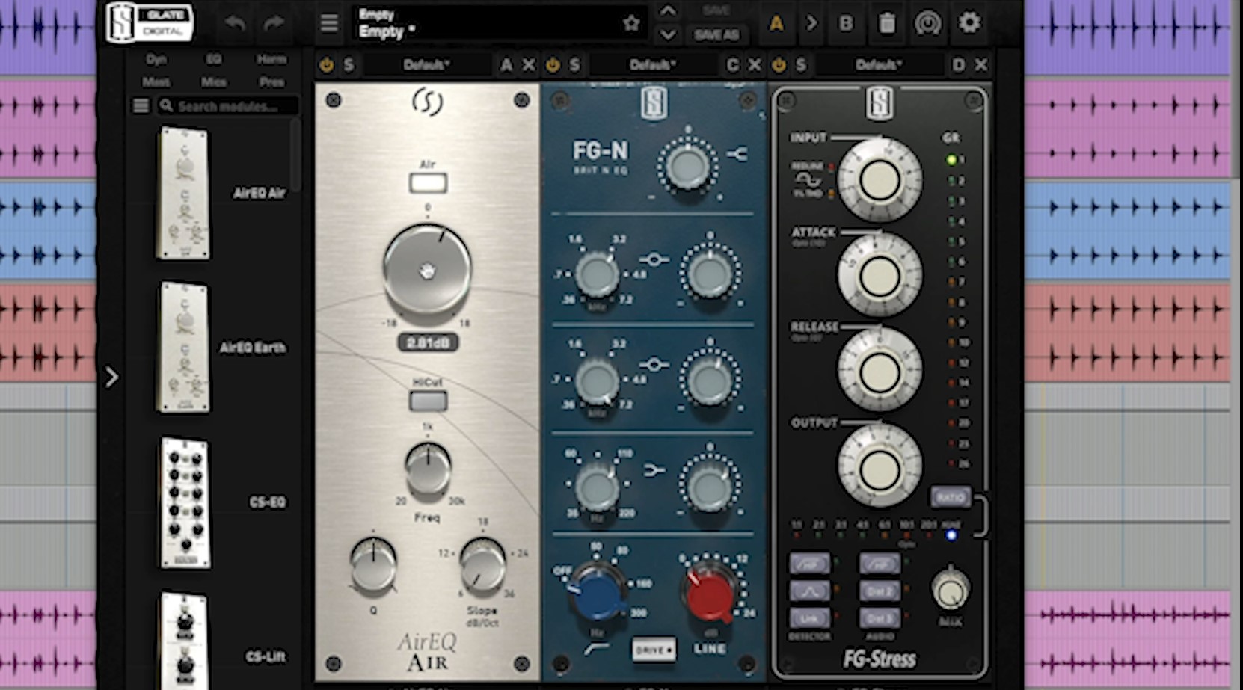Select AirEQ Air module thumbnail
The width and height of the screenshot is (1243, 690).
click(183, 193)
